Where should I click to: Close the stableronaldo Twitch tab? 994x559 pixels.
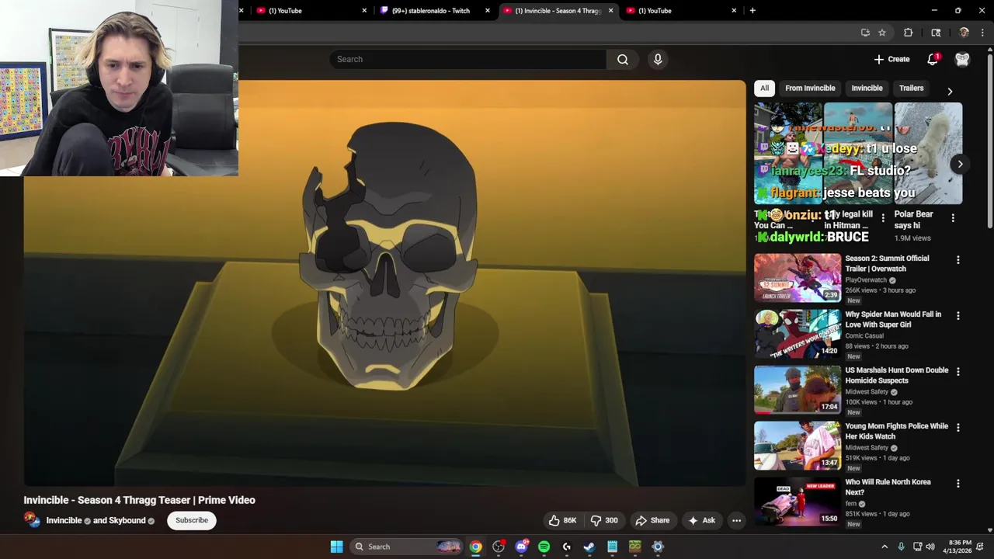(x=488, y=11)
